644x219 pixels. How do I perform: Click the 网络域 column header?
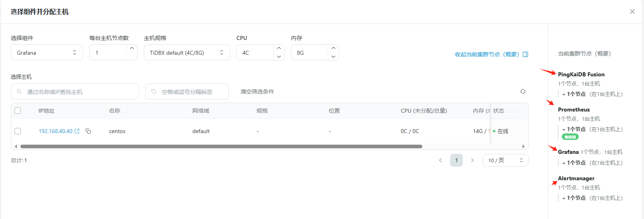201,111
